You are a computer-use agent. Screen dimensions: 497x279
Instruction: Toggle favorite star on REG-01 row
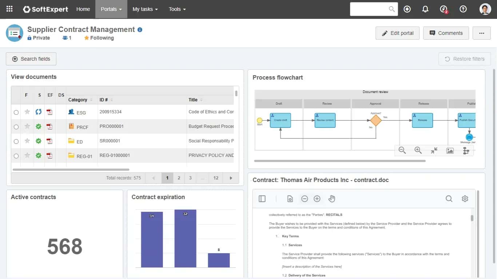point(27,155)
